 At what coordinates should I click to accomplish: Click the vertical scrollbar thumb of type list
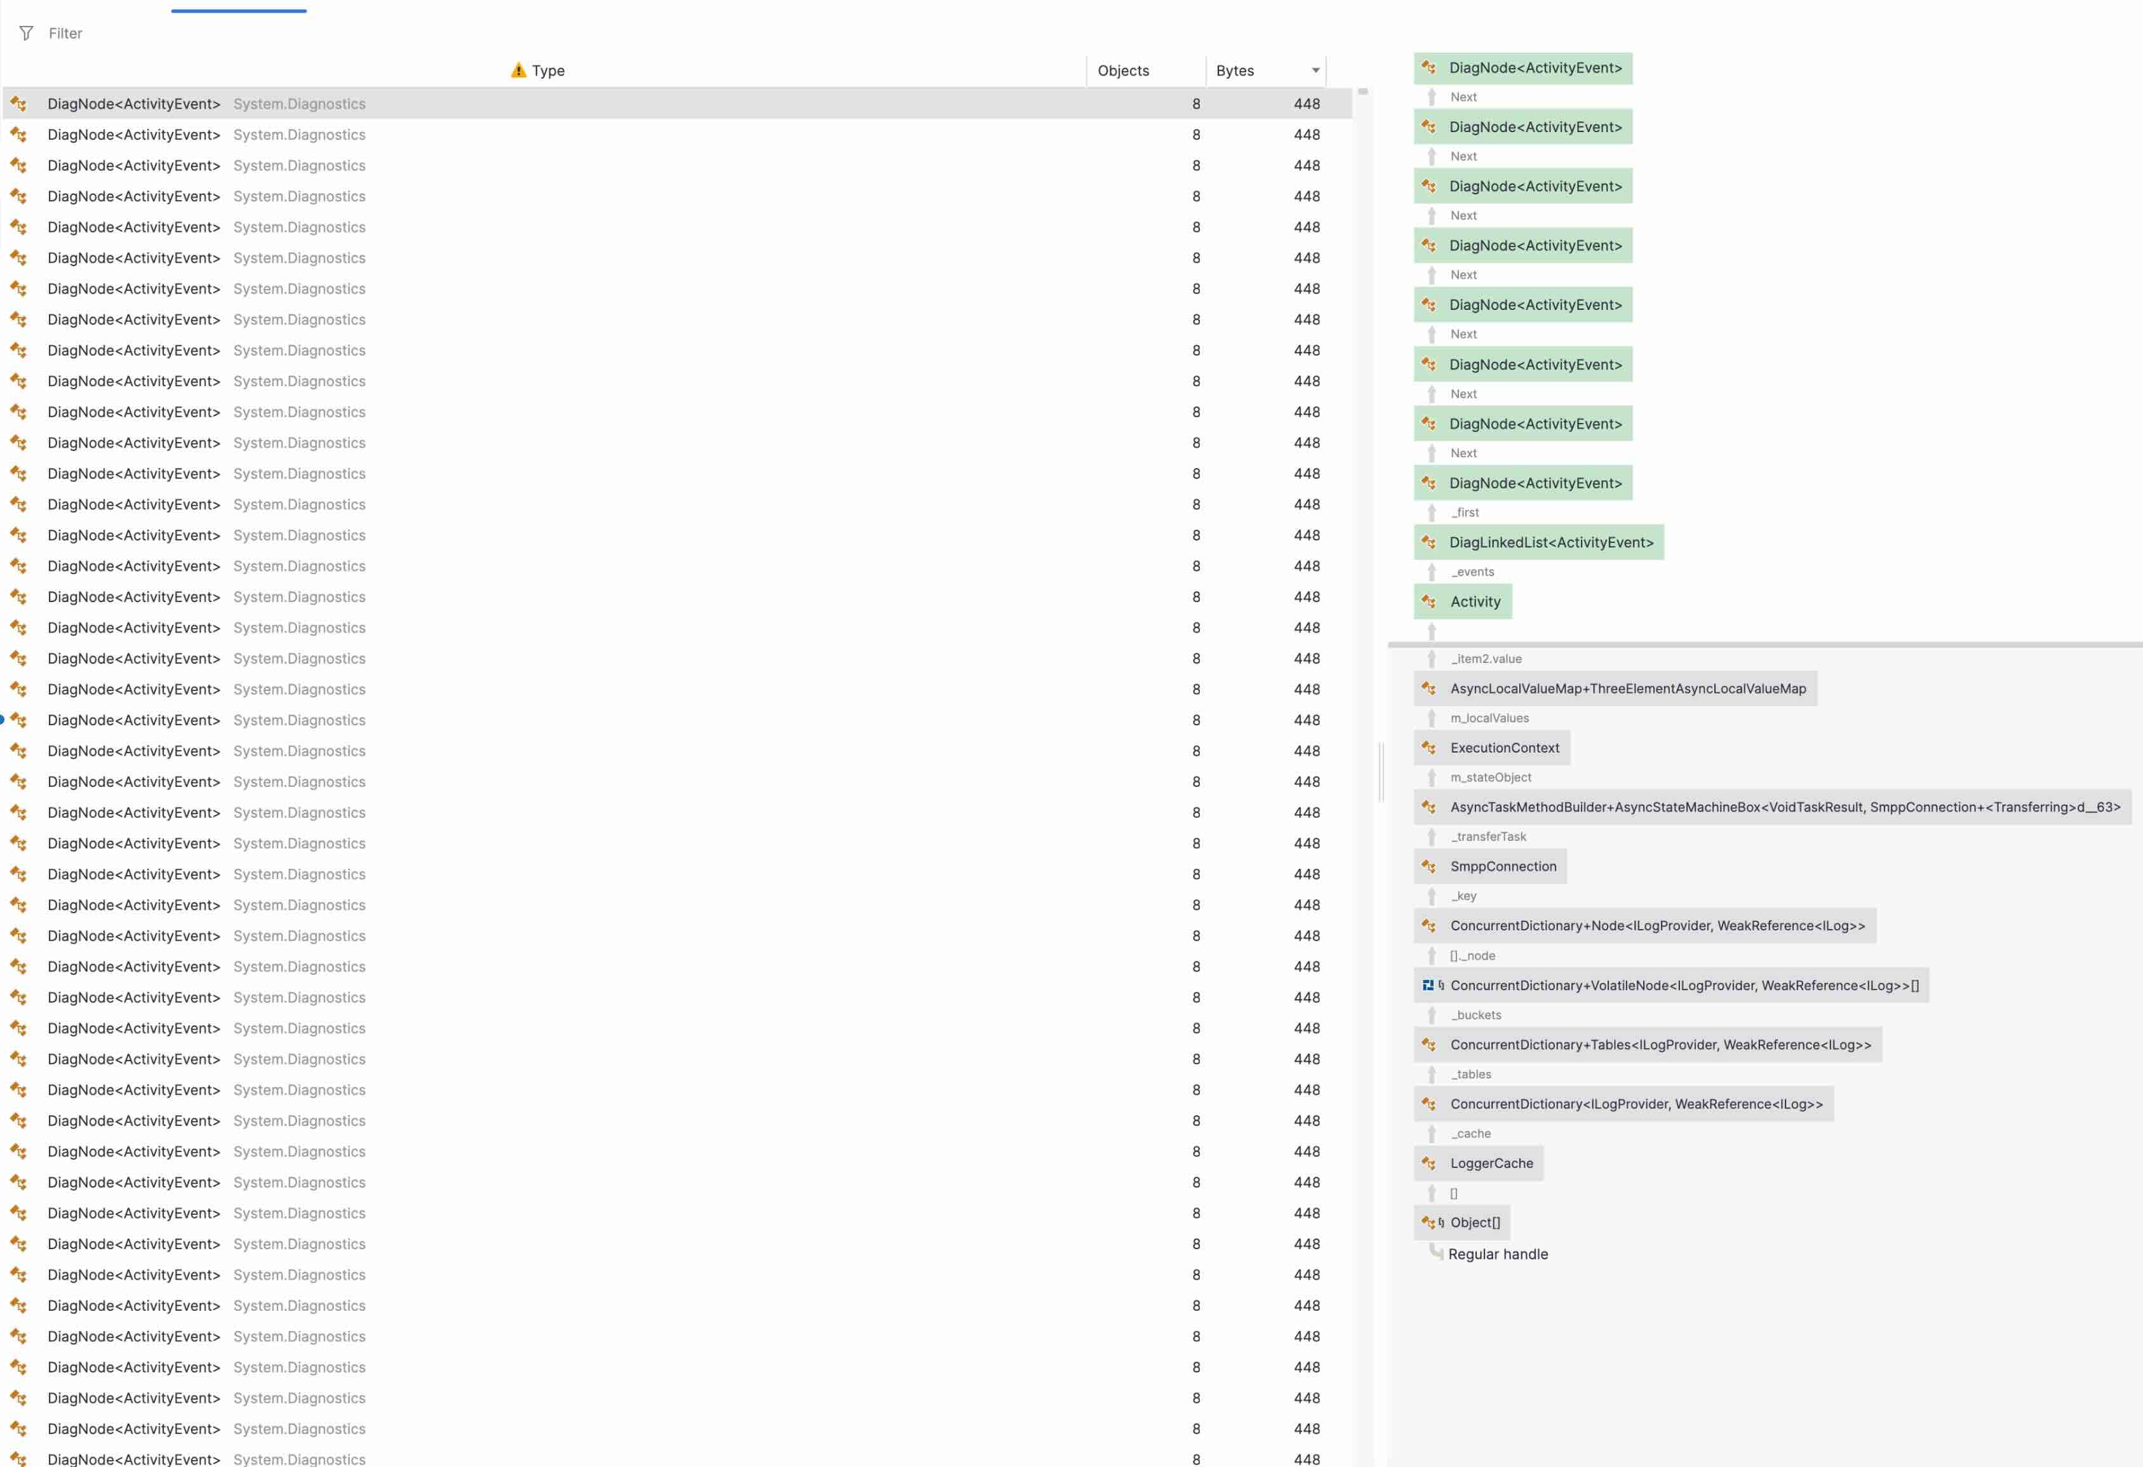tap(1362, 92)
